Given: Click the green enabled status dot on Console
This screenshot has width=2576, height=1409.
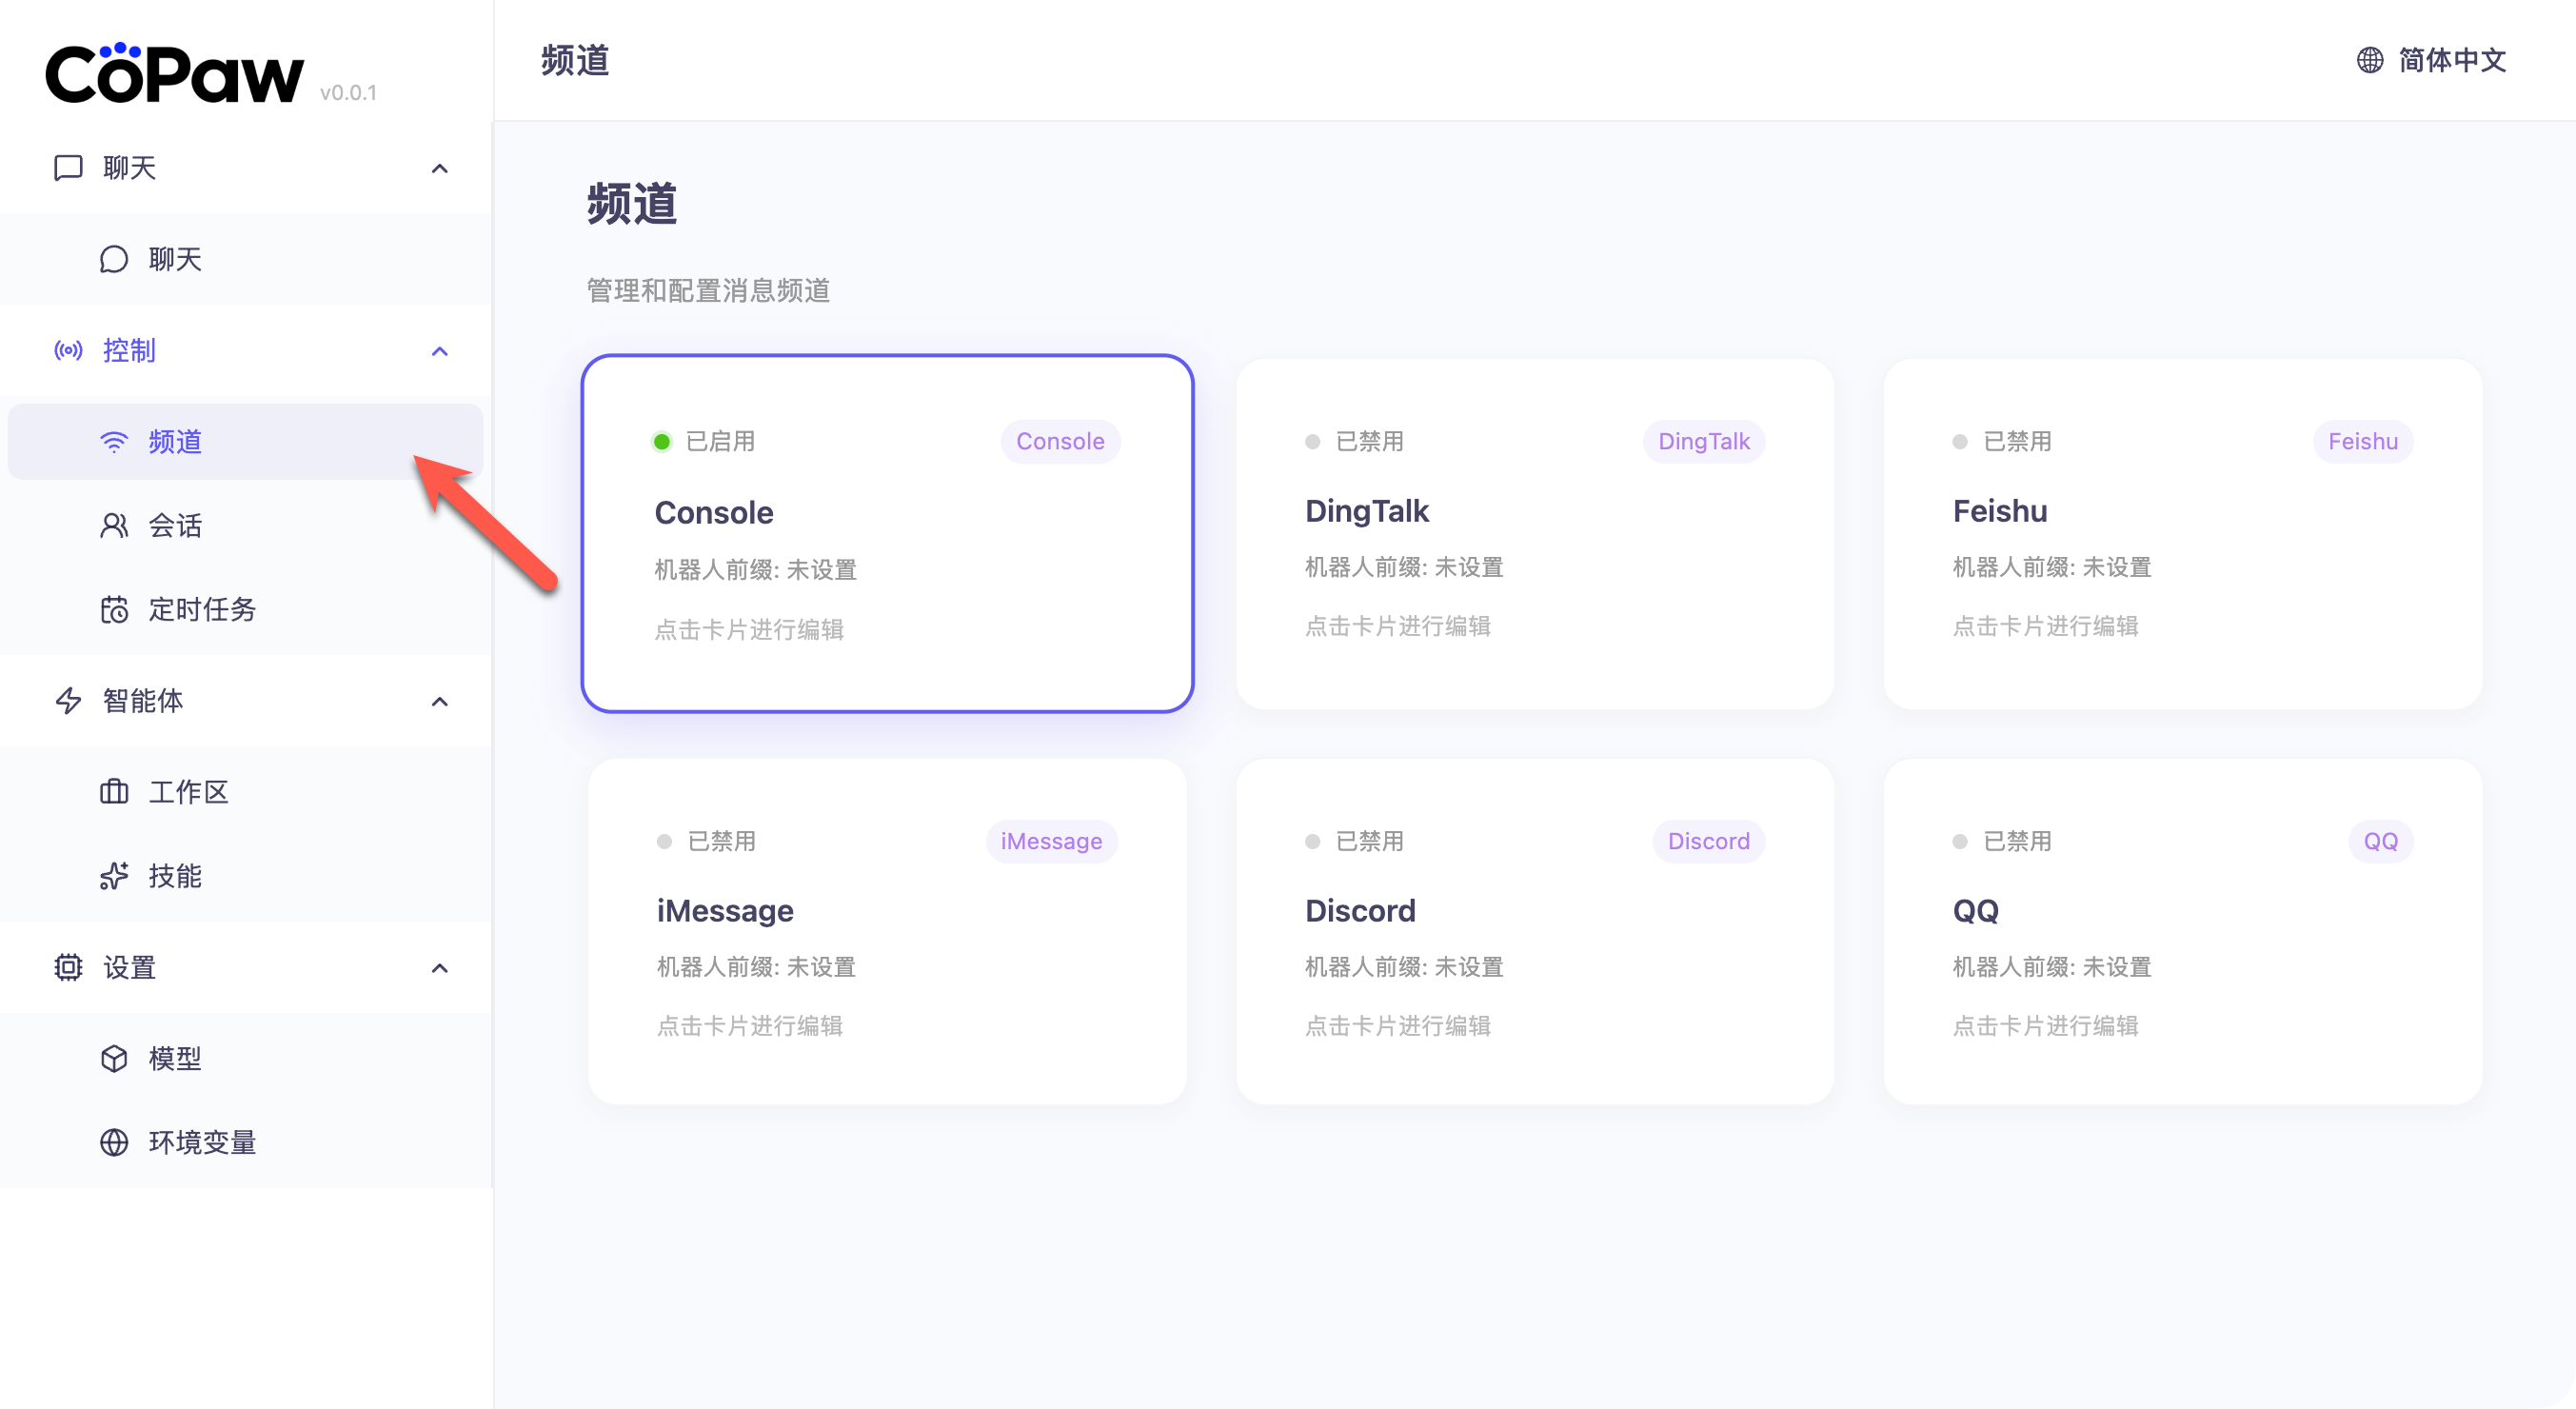Looking at the screenshot, I should click(662, 442).
